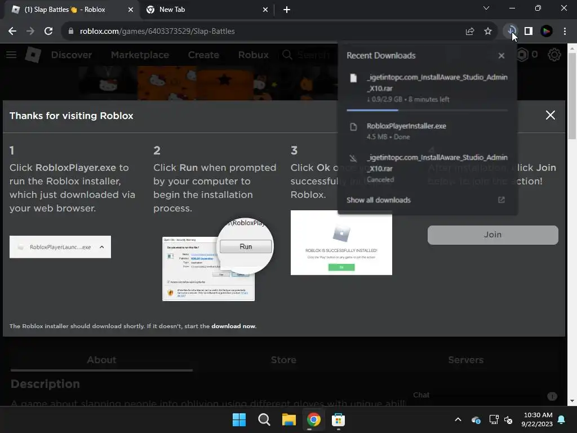
Task: Select the Servers tab
Action: point(466,360)
